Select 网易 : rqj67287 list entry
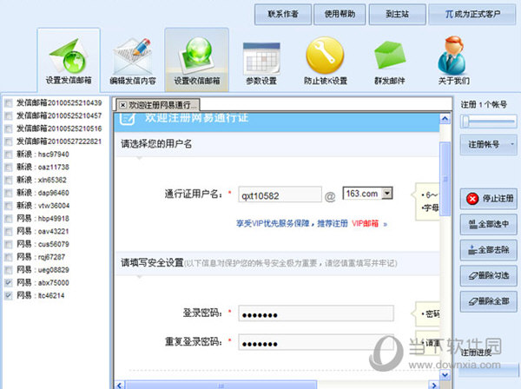 point(41,257)
